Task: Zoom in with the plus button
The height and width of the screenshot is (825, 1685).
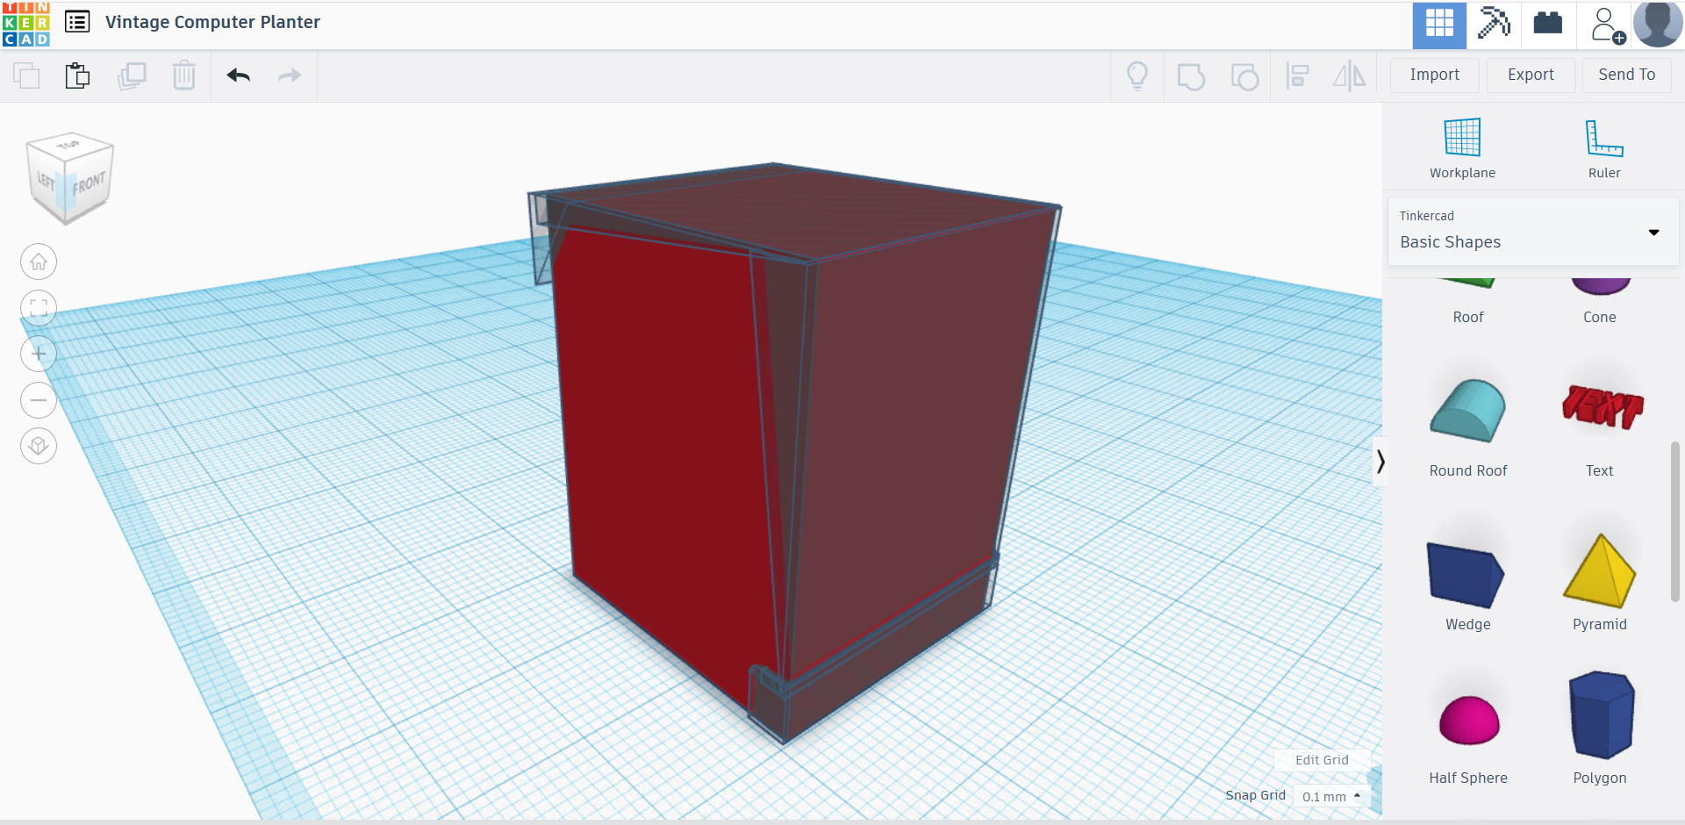Action: (x=39, y=354)
